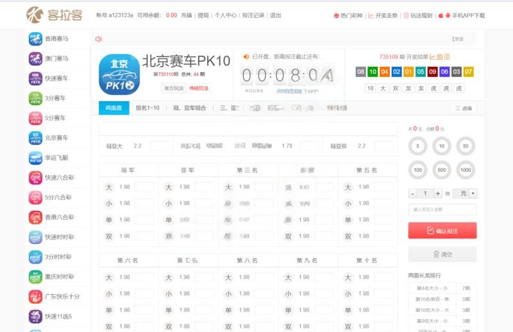Click the 清空 clear button
The height and width of the screenshot is (332, 513).
(442, 254)
